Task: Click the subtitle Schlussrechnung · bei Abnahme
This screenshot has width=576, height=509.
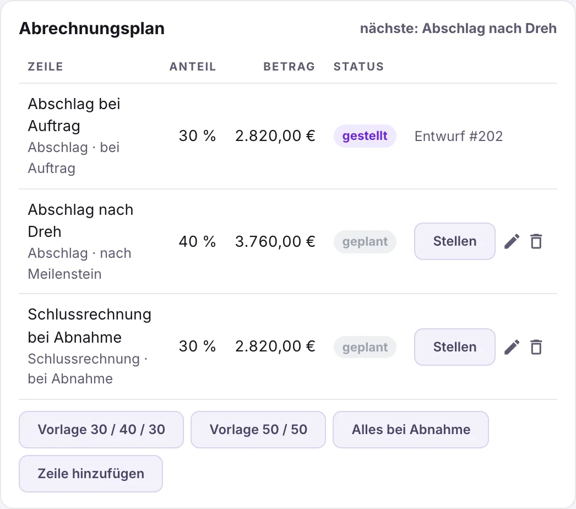Action: pos(88,369)
